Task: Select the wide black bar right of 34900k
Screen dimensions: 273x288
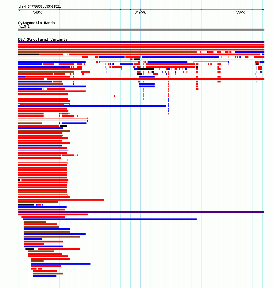Action: click(146, 69)
